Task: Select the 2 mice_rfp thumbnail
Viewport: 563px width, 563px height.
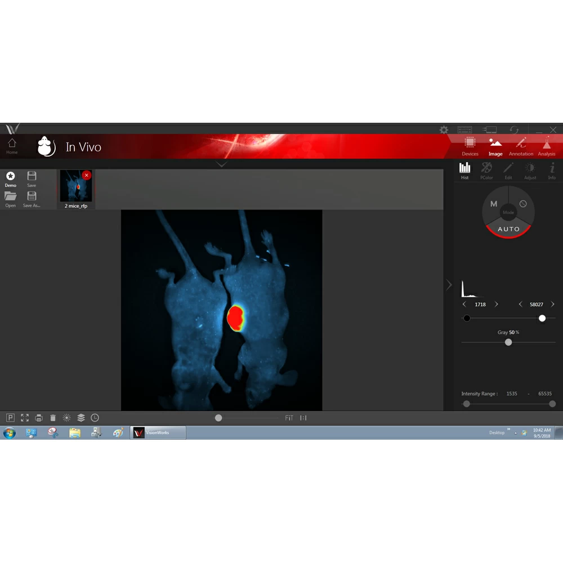Action: [76, 189]
